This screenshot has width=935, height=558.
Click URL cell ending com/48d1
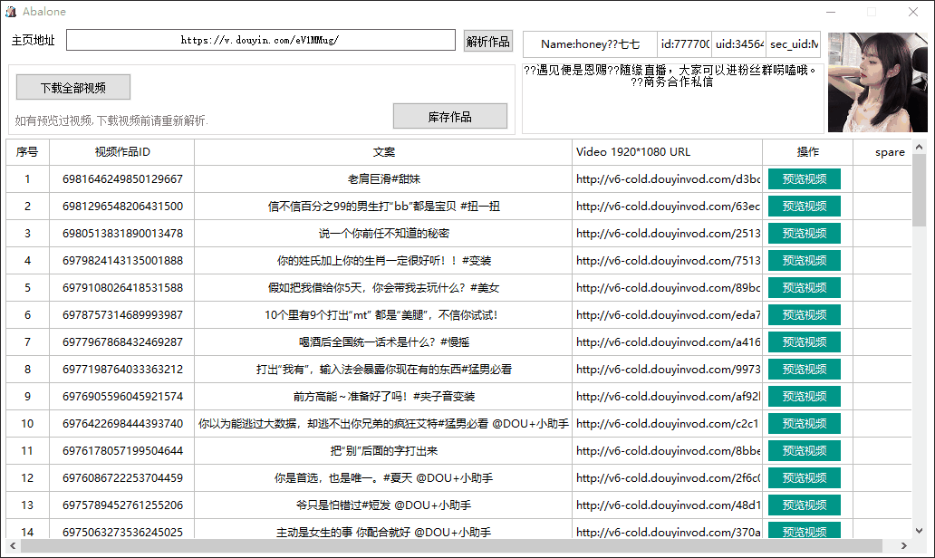pos(667,505)
